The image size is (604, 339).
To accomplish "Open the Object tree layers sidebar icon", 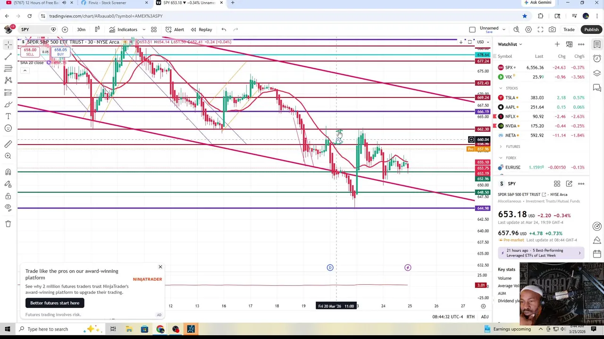I will 597,73.
